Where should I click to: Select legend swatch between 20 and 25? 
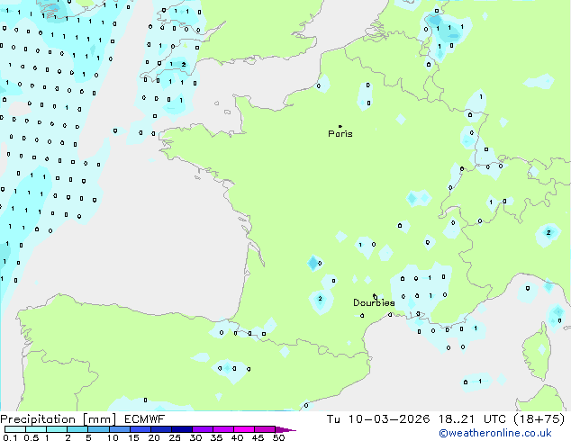[160, 429]
